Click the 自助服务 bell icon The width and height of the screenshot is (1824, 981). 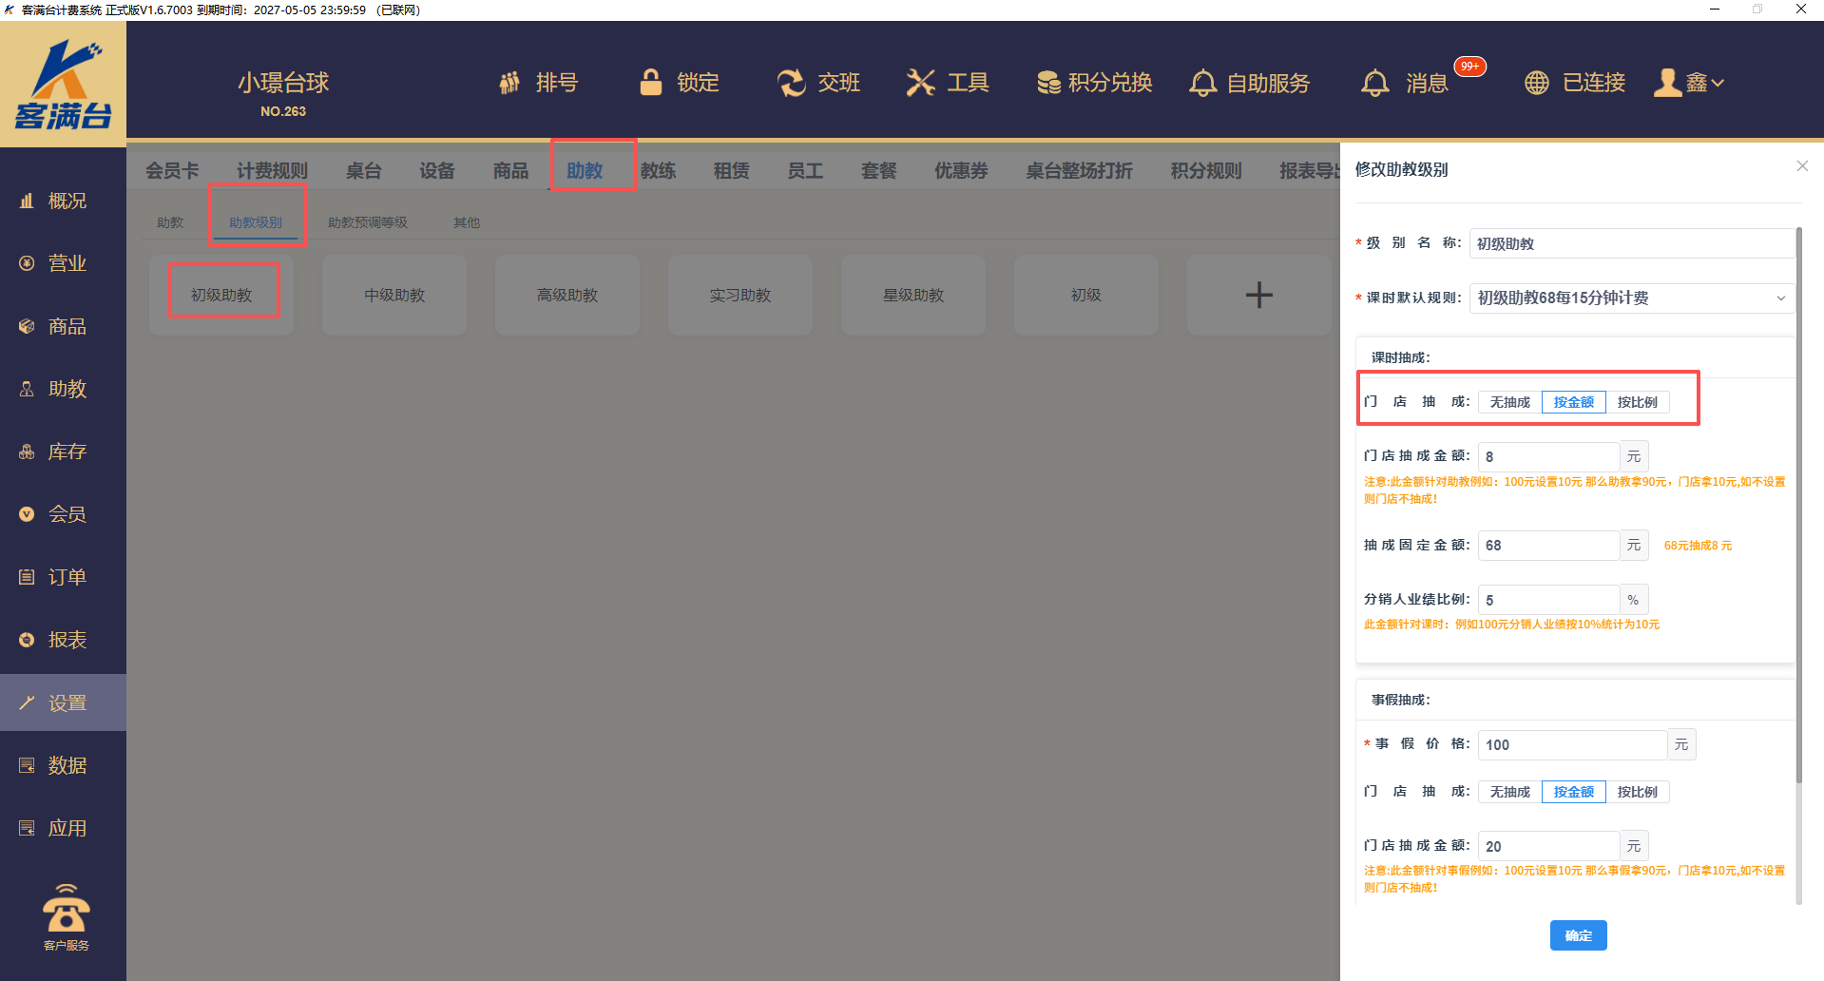(1202, 83)
